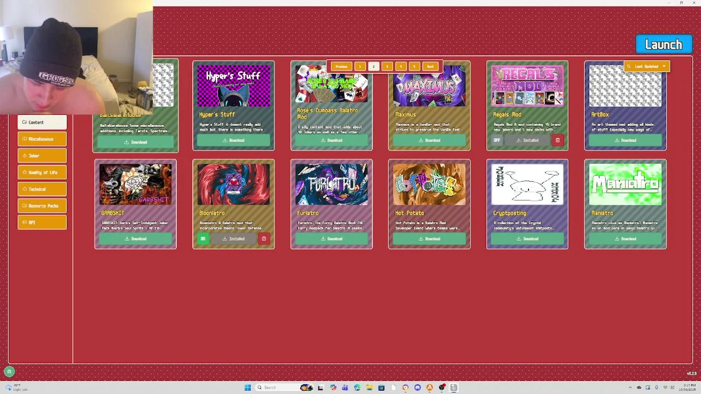Open the Hyper's Stuff thumbnail image
Viewport: 701px width, 394px height.
click(233, 86)
